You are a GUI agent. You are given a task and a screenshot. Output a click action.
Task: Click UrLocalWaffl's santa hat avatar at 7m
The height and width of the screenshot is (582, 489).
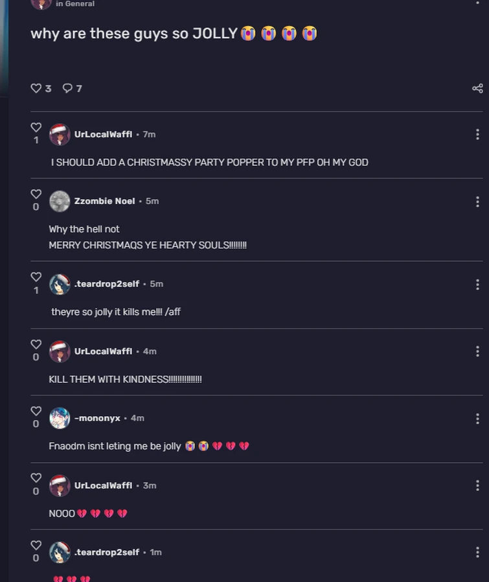(60, 134)
